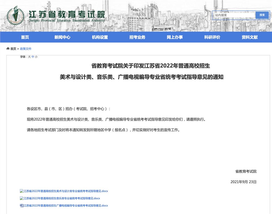Click the 江苏省教育考试院 site title

[67, 14]
